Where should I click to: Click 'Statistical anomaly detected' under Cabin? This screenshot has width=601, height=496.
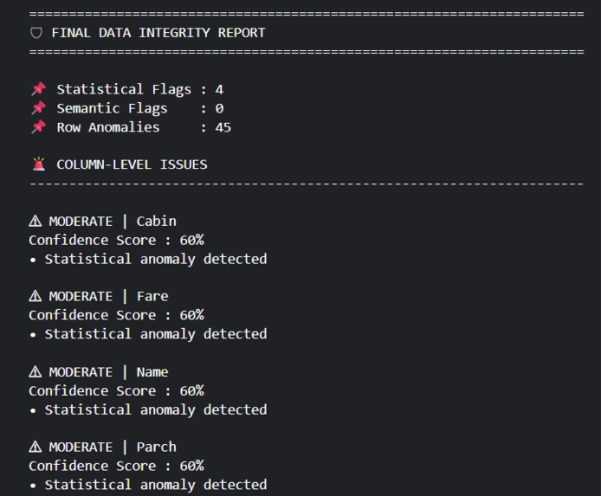pos(156,260)
